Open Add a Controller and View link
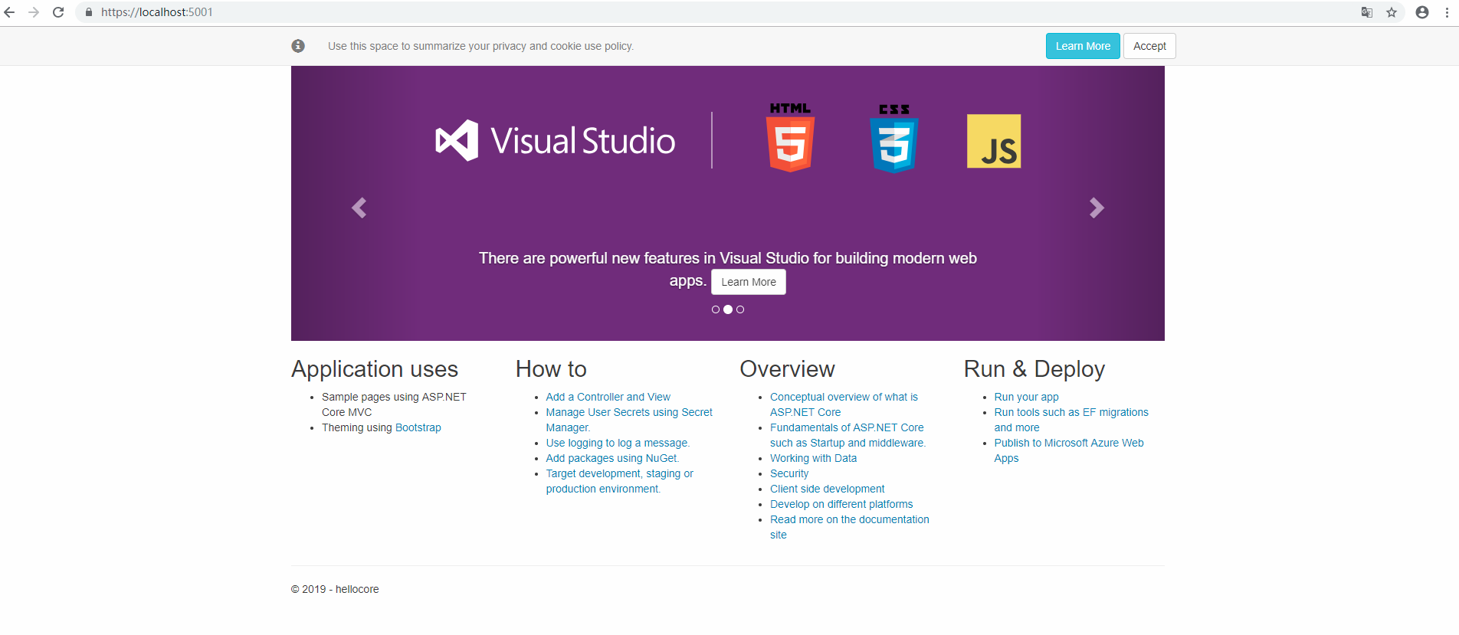Viewport: 1459px width, 635px height. click(608, 397)
